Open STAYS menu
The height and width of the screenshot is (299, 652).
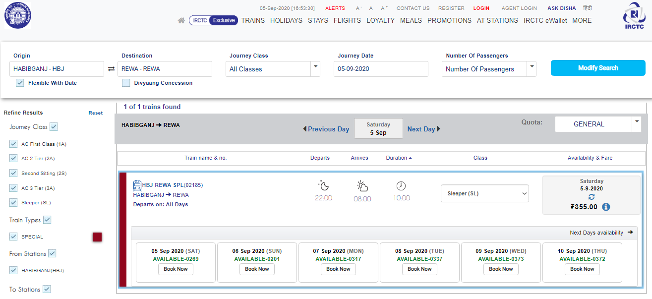[x=318, y=20]
